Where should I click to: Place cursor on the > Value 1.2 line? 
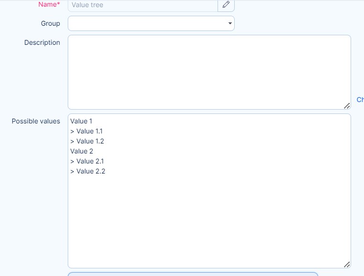point(87,141)
